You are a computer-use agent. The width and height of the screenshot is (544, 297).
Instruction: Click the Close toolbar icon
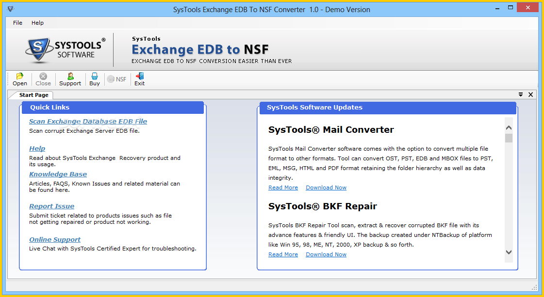43,79
